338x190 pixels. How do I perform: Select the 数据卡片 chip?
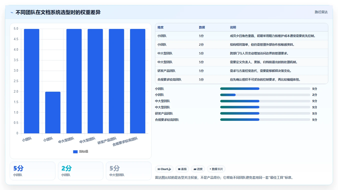[x=216, y=169]
